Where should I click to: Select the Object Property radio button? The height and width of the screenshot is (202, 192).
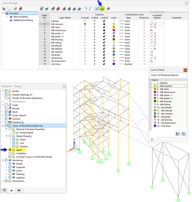click(10, 136)
